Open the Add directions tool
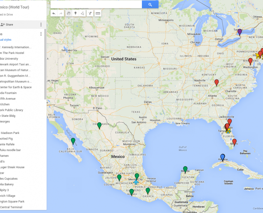 90,13
